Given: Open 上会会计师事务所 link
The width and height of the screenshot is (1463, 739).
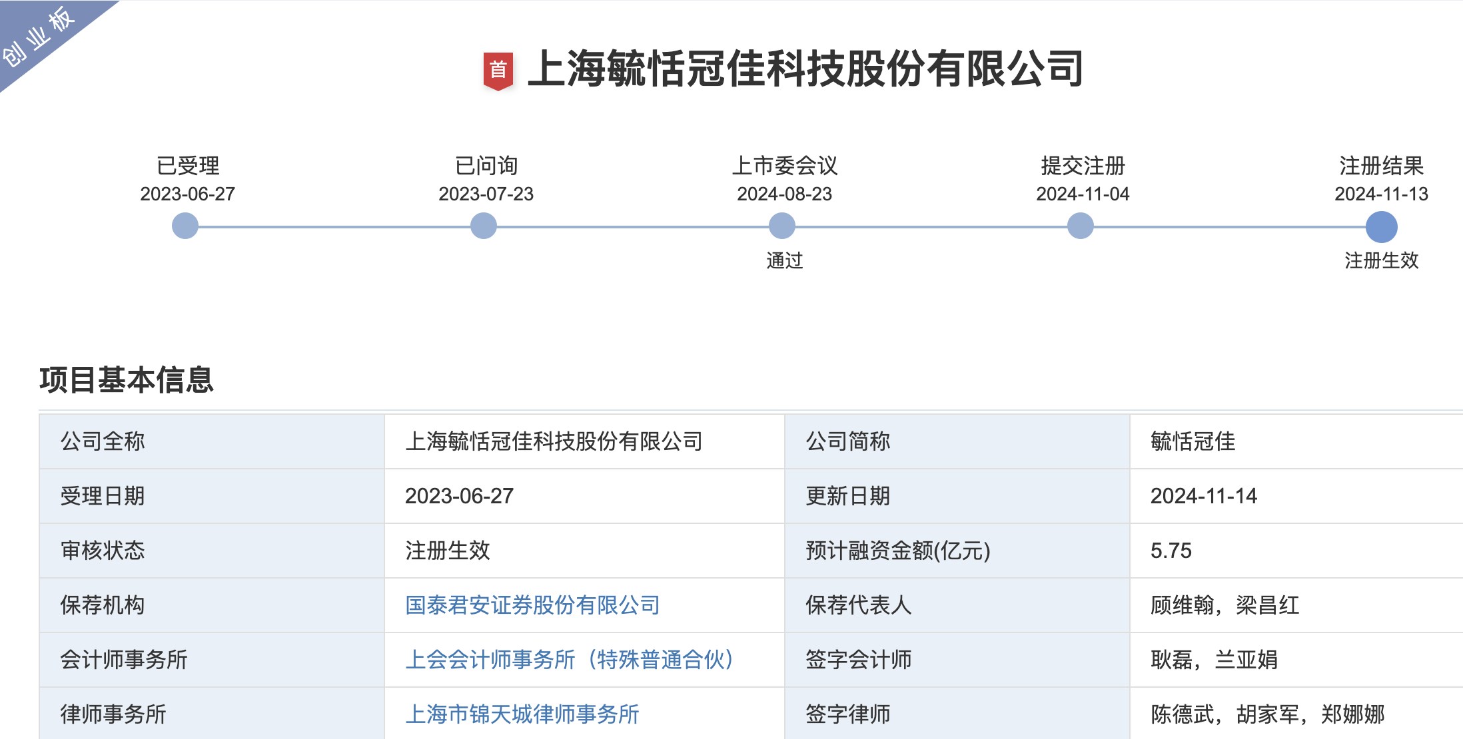Looking at the screenshot, I should coord(570,660).
